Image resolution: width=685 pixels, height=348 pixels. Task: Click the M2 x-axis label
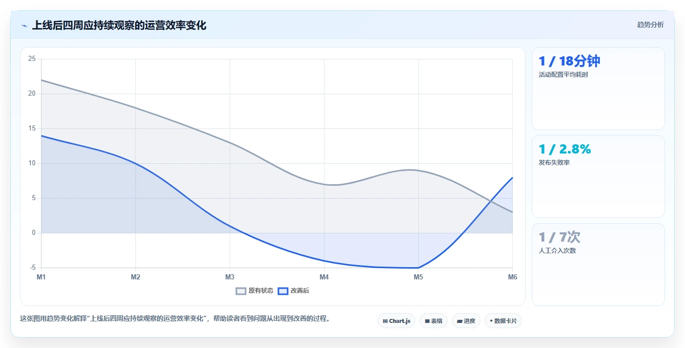click(135, 277)
